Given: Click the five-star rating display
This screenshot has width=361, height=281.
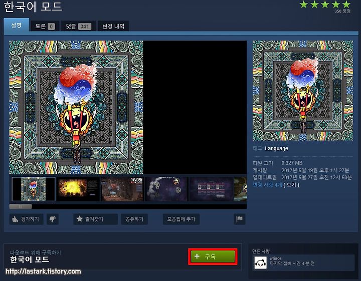Looking at the screenshot, I should pyautogui.click(x=325, y=5).
